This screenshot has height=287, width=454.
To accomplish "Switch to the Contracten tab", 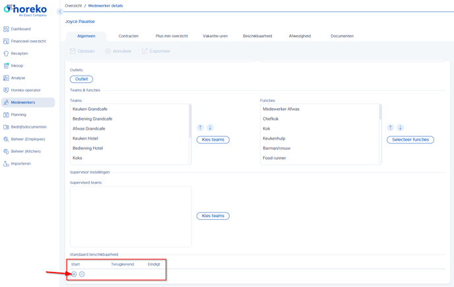I will click(x=129, y=36).
